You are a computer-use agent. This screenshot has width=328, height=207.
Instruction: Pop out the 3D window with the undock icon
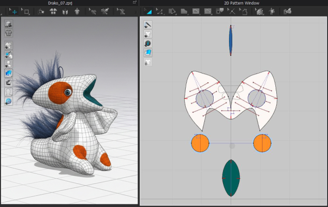pos(135,2)
